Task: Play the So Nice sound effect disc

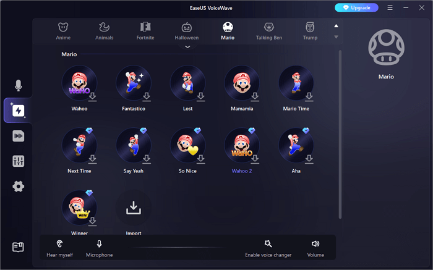Action: (x=187, y=145)
